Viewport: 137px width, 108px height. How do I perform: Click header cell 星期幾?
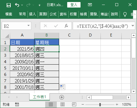point(47,42)
